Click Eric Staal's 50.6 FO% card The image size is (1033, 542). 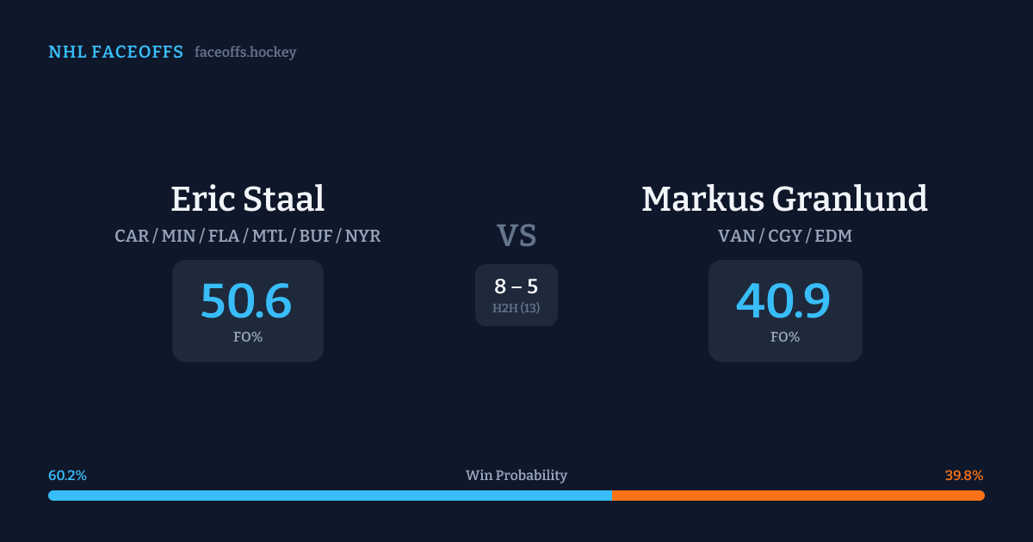[x=247, y=311]
